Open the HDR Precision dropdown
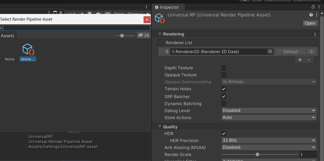The width and height of the screenshot is (324, 161). click(269, 141)
